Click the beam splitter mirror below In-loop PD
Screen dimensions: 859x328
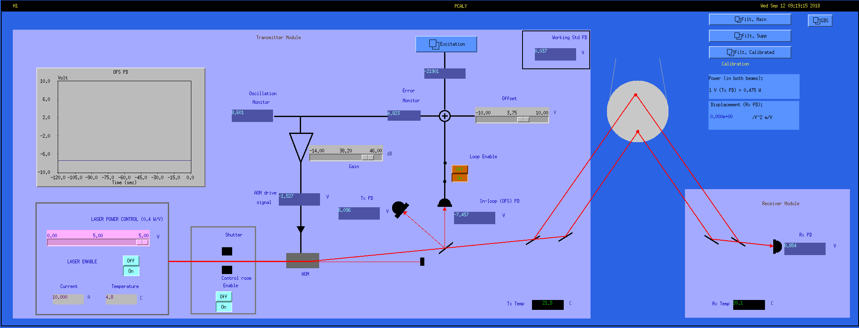click(x=446, y=248)
